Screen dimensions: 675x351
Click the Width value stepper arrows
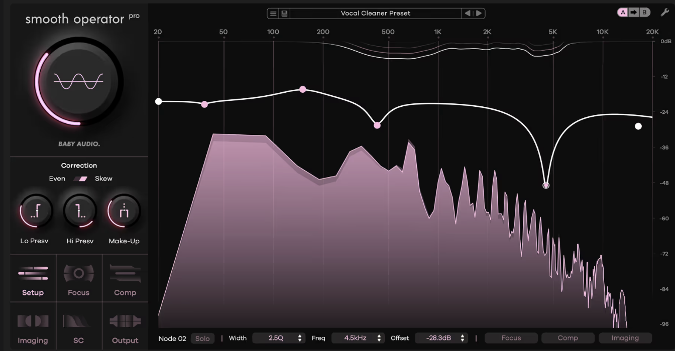[300, 338]
